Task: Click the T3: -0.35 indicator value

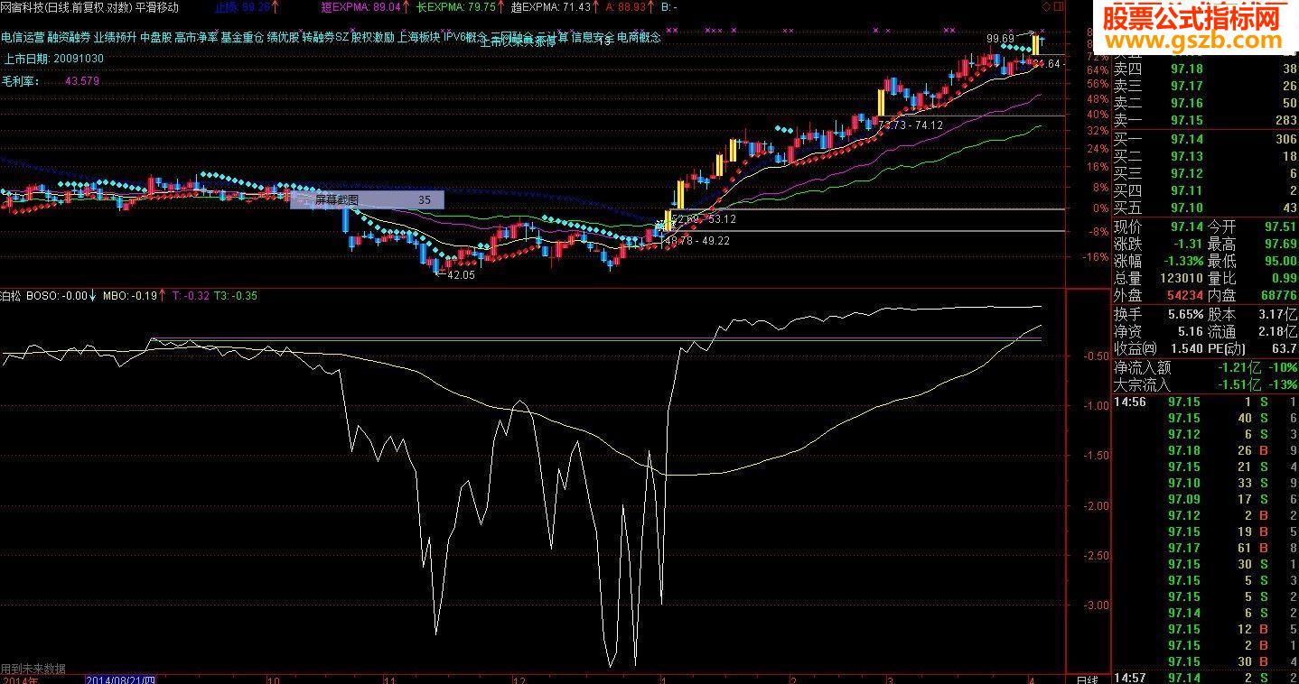Action: [236, 295]
